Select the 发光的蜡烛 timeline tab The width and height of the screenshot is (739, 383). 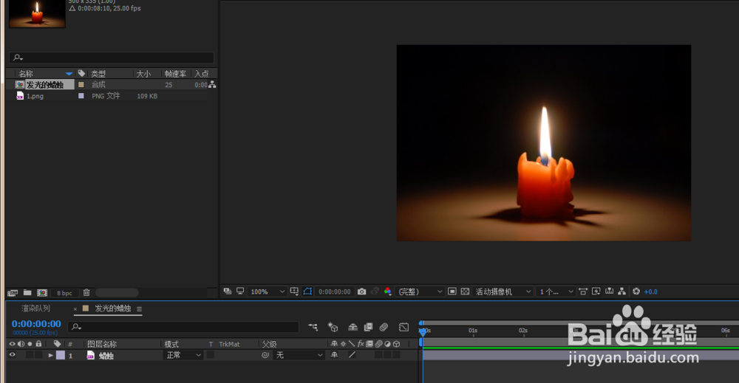tap(112, 308)
